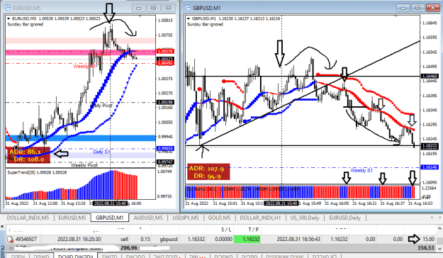This screenshot has height=258, width=443.
Task: Click the open time 2022.08.31 16:20:30
Action: 79,240
